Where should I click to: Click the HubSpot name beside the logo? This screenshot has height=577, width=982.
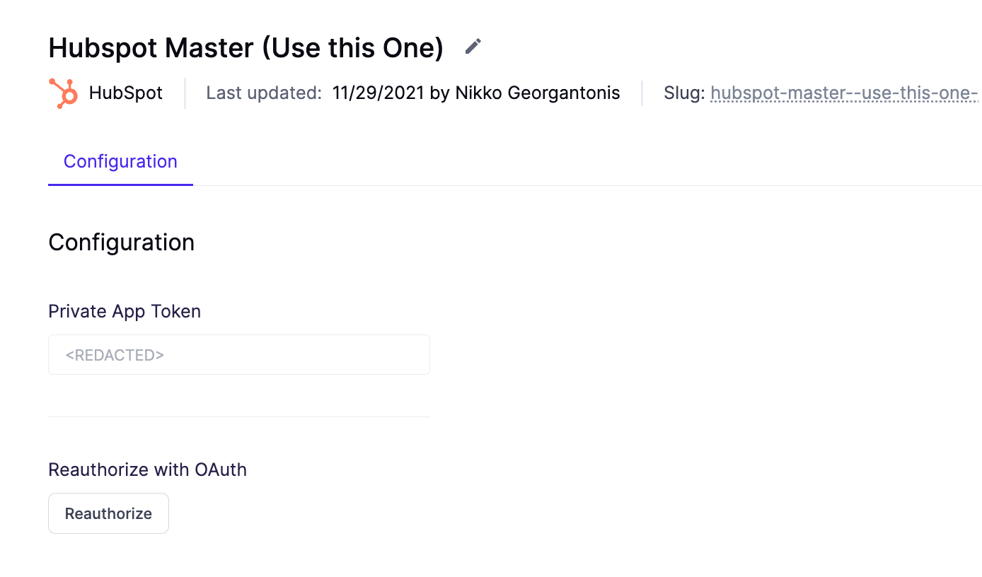tap(126, 93)
